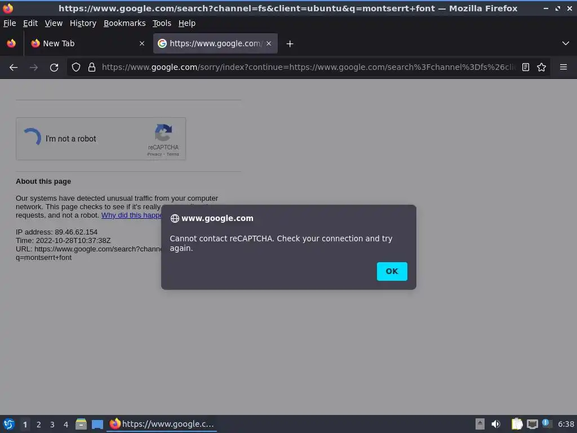Switch to workspace 4
577x433 pixels.
pos(66,425)
